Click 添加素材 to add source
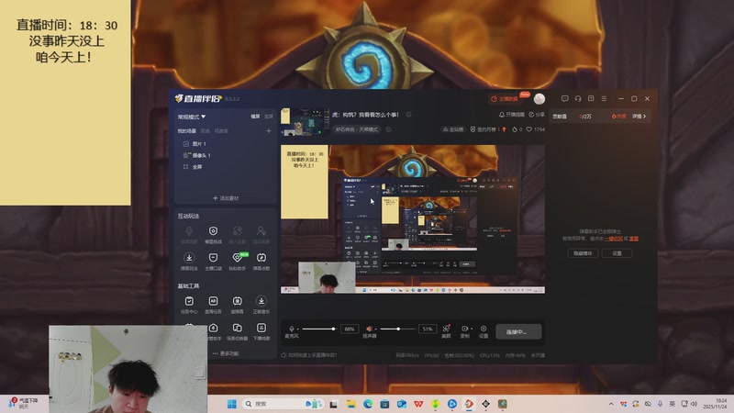This screenshot has height=413, width=734. coord(226,198)
